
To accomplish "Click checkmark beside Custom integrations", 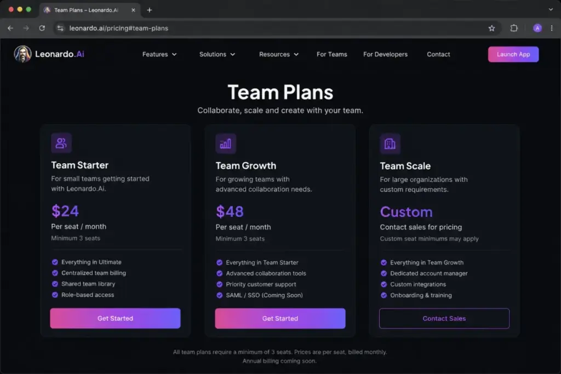I will point(383,284).
